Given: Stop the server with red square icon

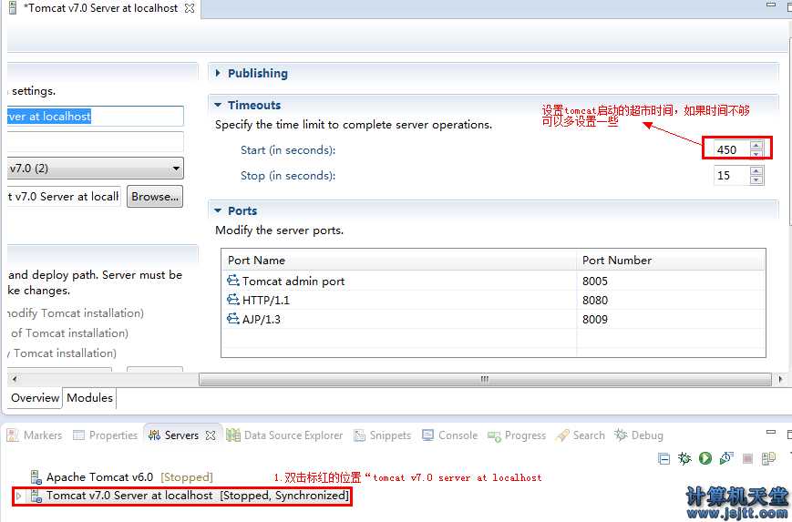Looking at the screenshot, I should (x=747, y=458).
